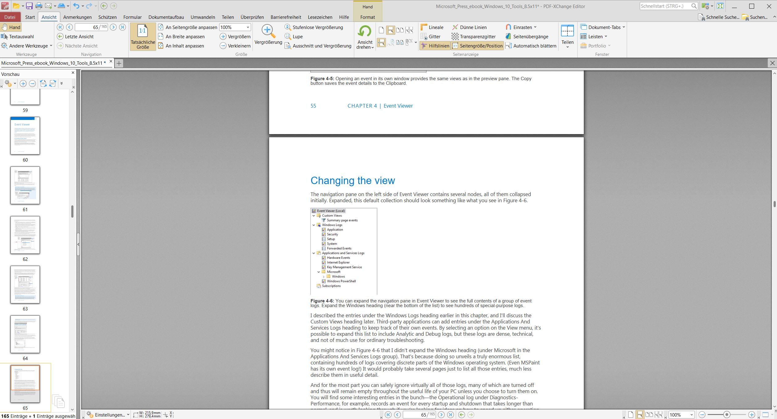The width and height of the screenshot is (777, 419).
Task: Click Tatsächliche Größe button
Action: [x=143, y=36]
